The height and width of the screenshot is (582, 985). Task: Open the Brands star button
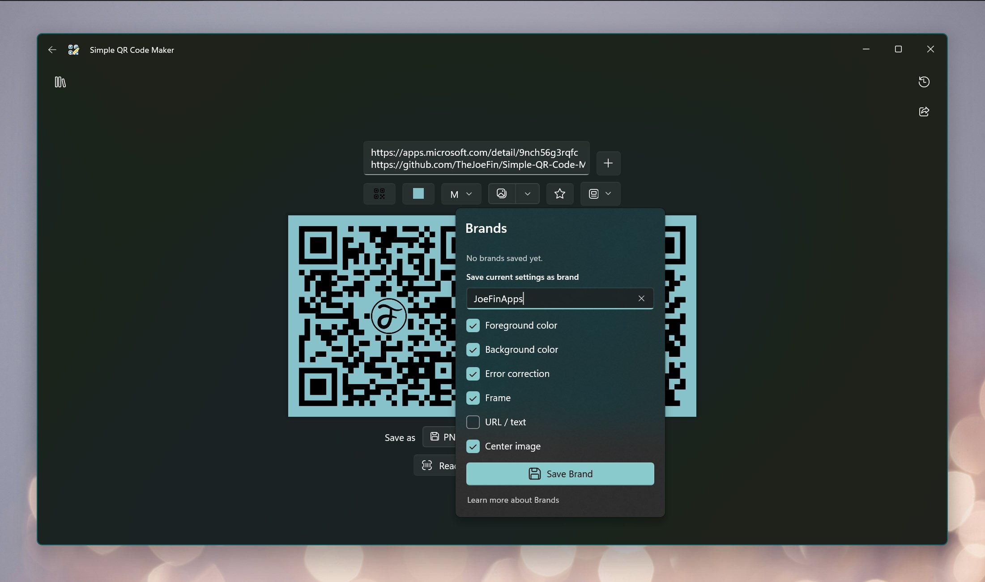tap(559, 194)
